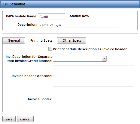140x124 pixels.
Task: Open the Other Specs tab
Action: (72, 40)
